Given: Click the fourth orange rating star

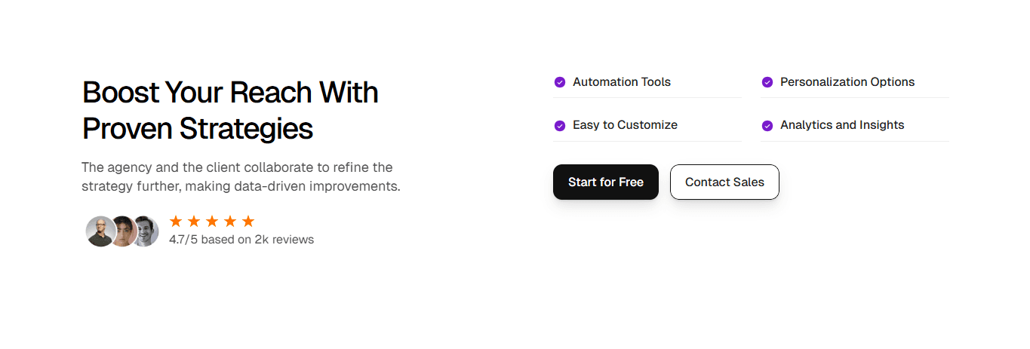Looking at the screenshot, I should tap(230, 221).
